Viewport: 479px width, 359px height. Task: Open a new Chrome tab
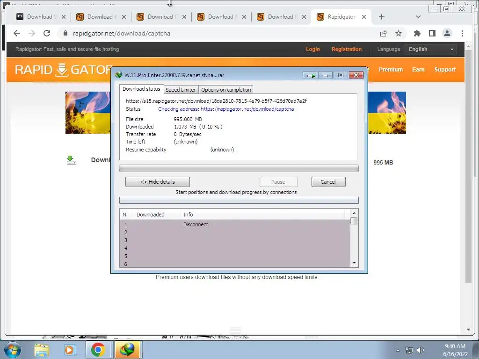[x=382, y=17]
